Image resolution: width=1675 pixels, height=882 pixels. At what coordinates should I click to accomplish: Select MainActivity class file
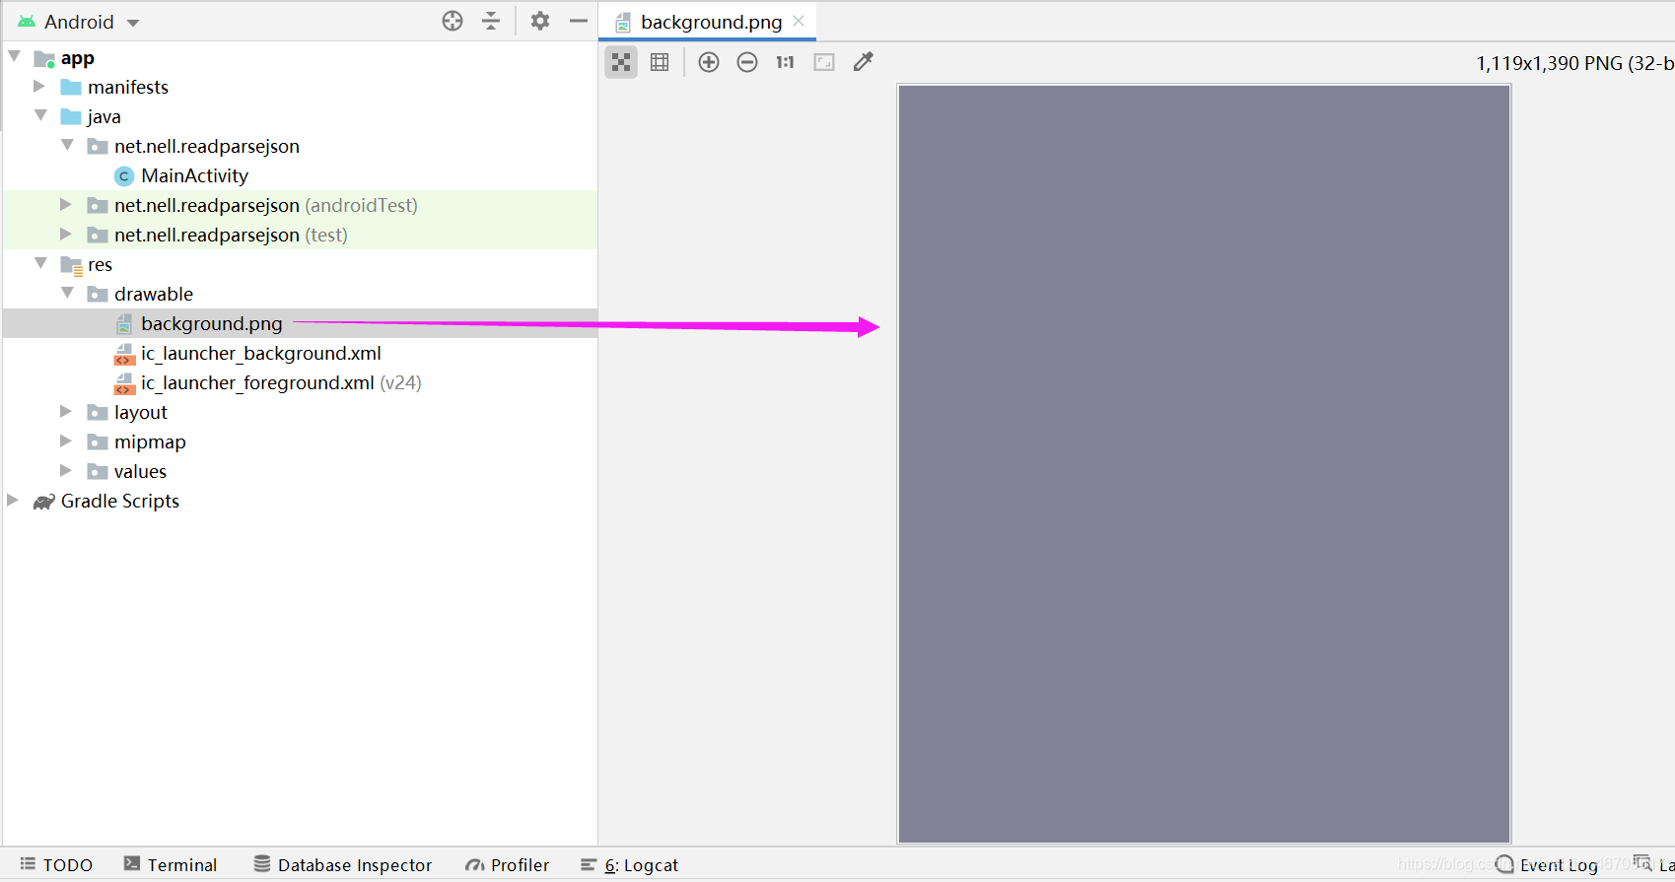point(194,175)
